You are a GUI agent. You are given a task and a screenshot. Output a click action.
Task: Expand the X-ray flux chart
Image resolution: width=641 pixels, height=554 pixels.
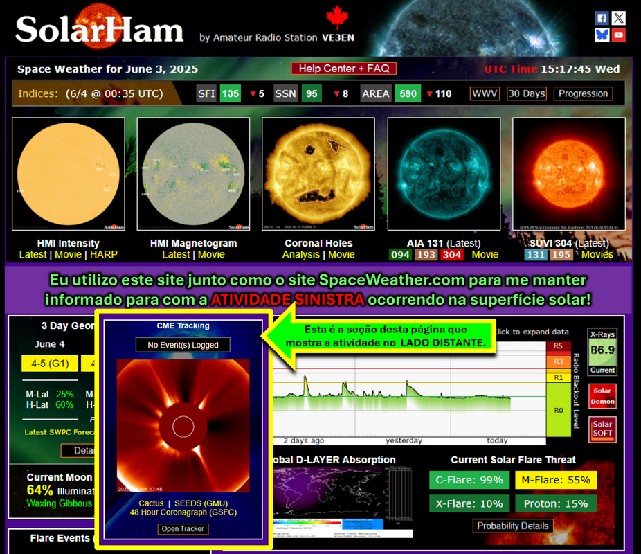point(409,393)
